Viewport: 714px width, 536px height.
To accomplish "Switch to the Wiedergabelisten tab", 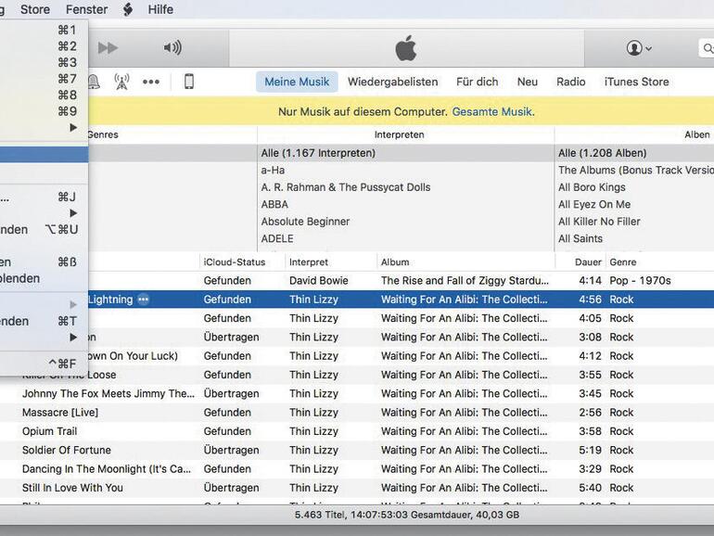I will (x=392, y=82).
